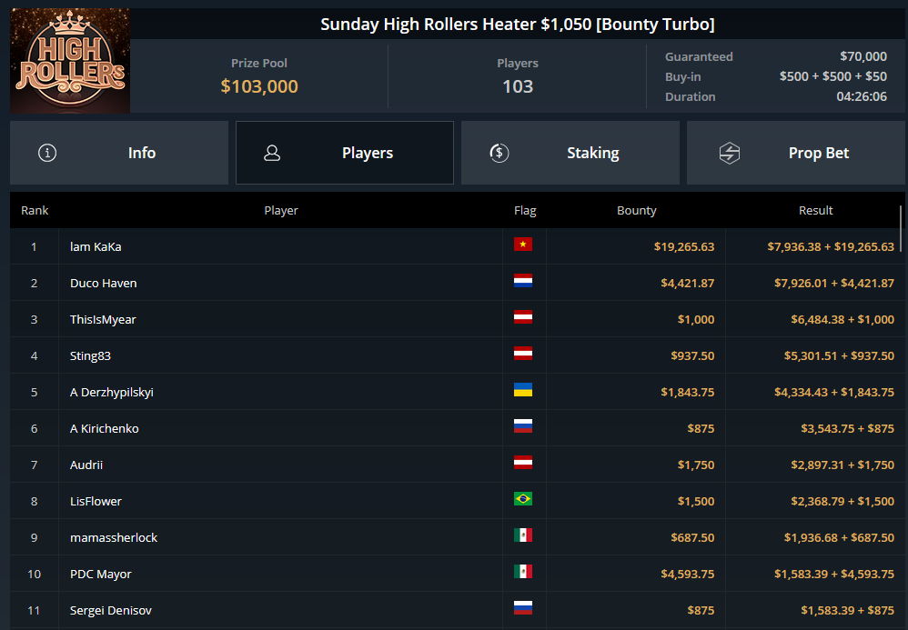Screen dimensions: 908x630
Task: Sort by the Bounty column header
Action: [636, 211]
